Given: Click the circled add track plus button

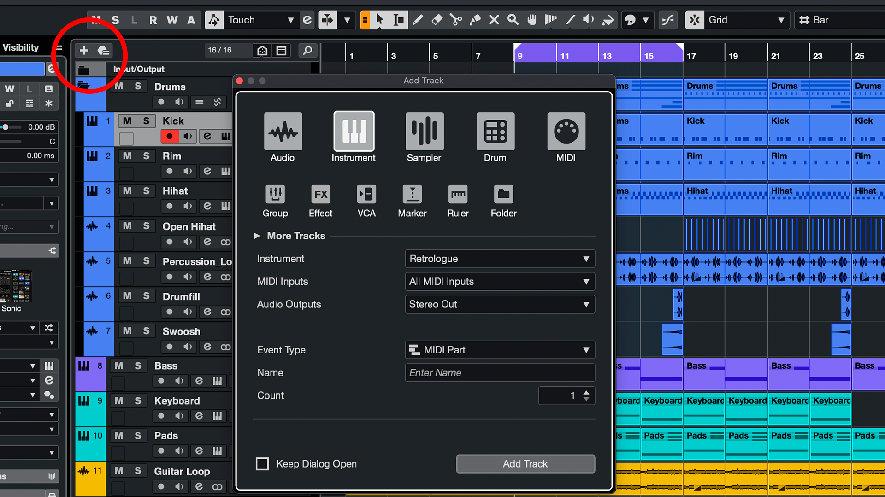Looking at the screenshot, I should point(84,50).
